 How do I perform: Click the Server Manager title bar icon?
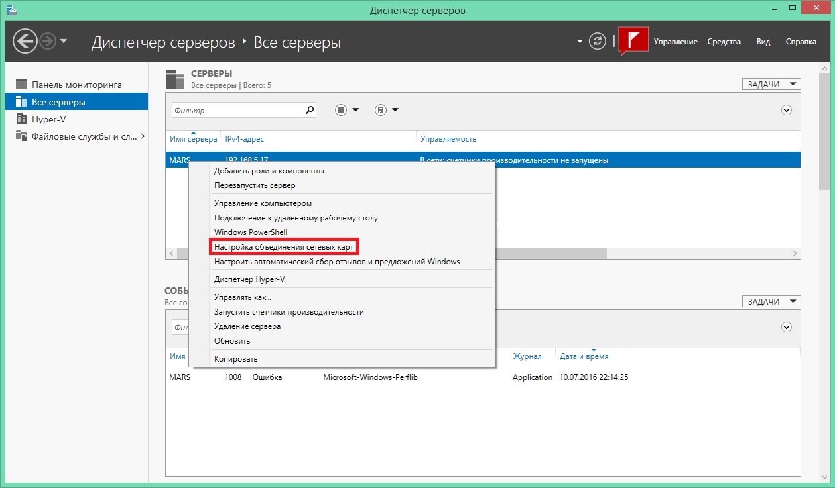coord(11,10)
